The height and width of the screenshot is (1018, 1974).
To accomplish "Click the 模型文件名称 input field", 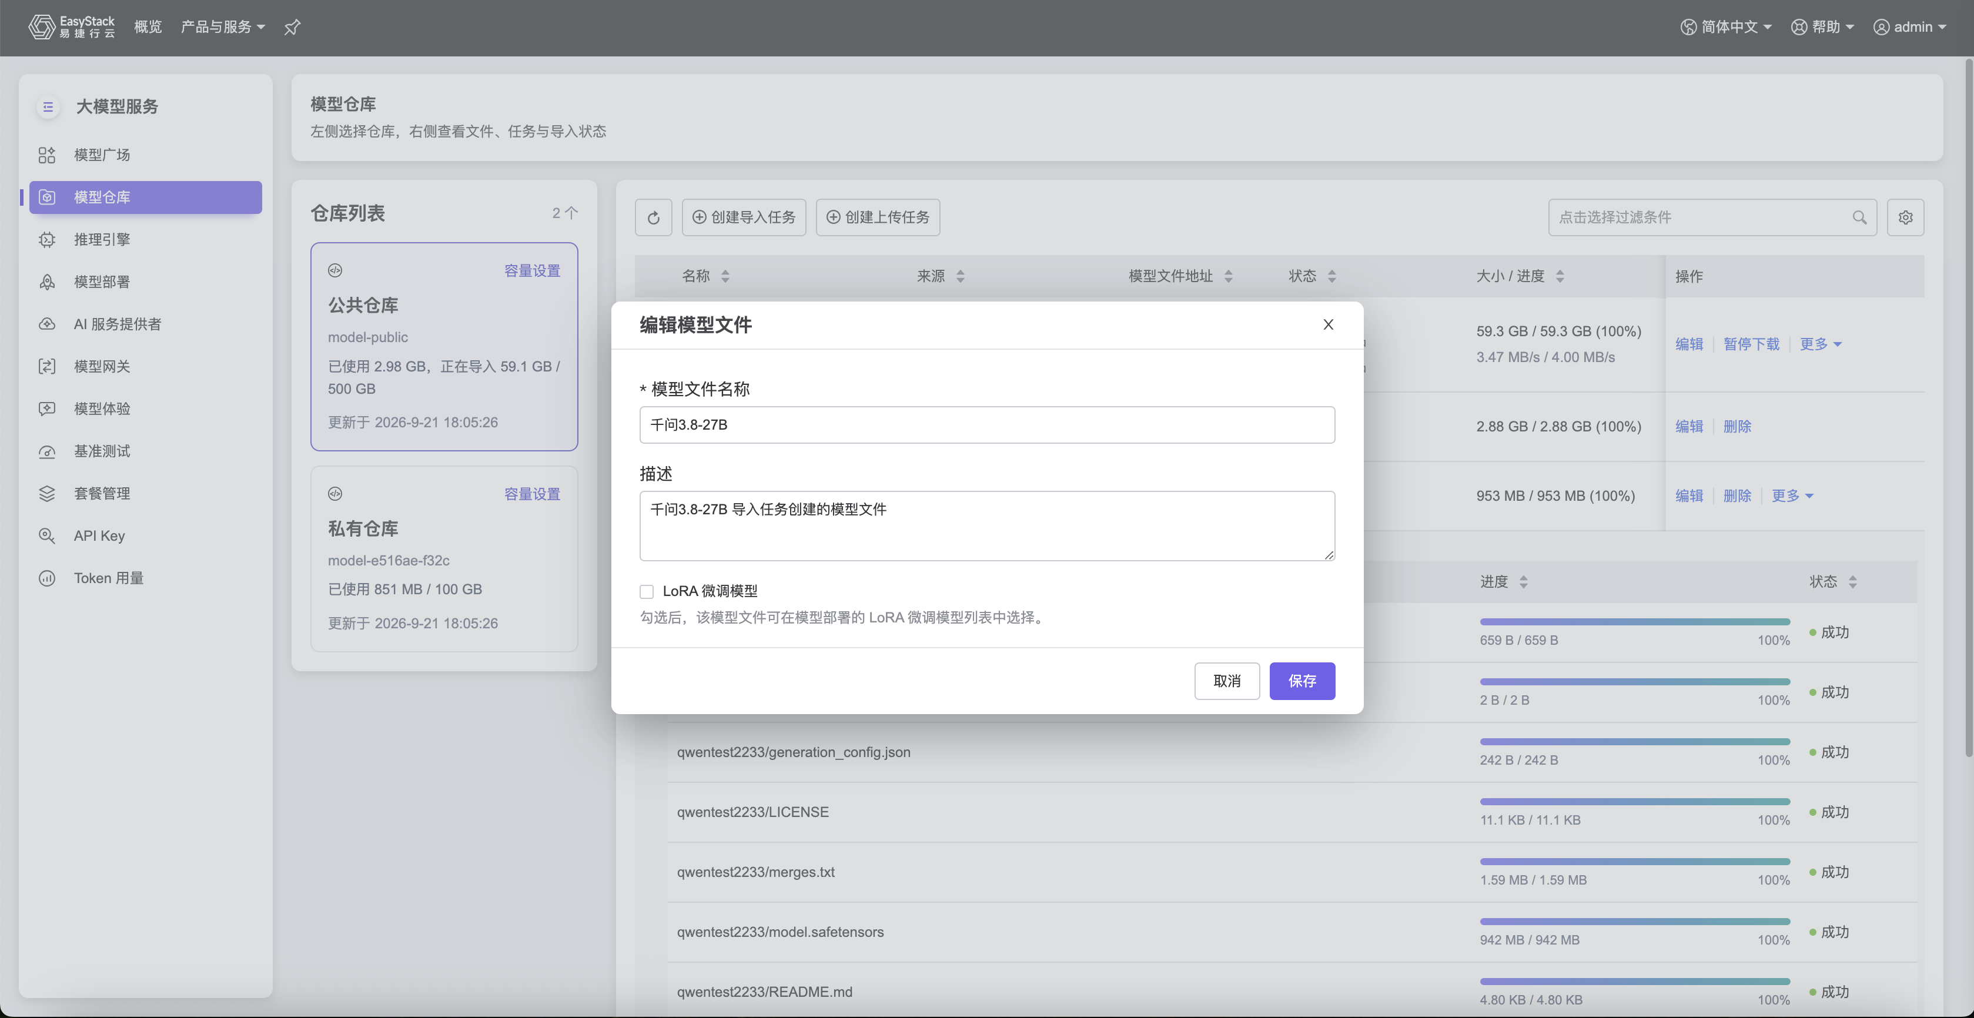I will 987,424.
